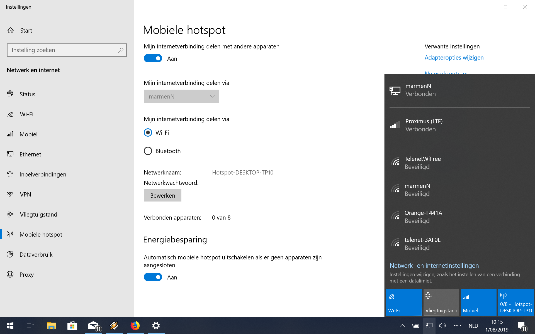Open Firefox from the taskbar
The width and height of the screenshot is (535, 334).
coord(135,325)
